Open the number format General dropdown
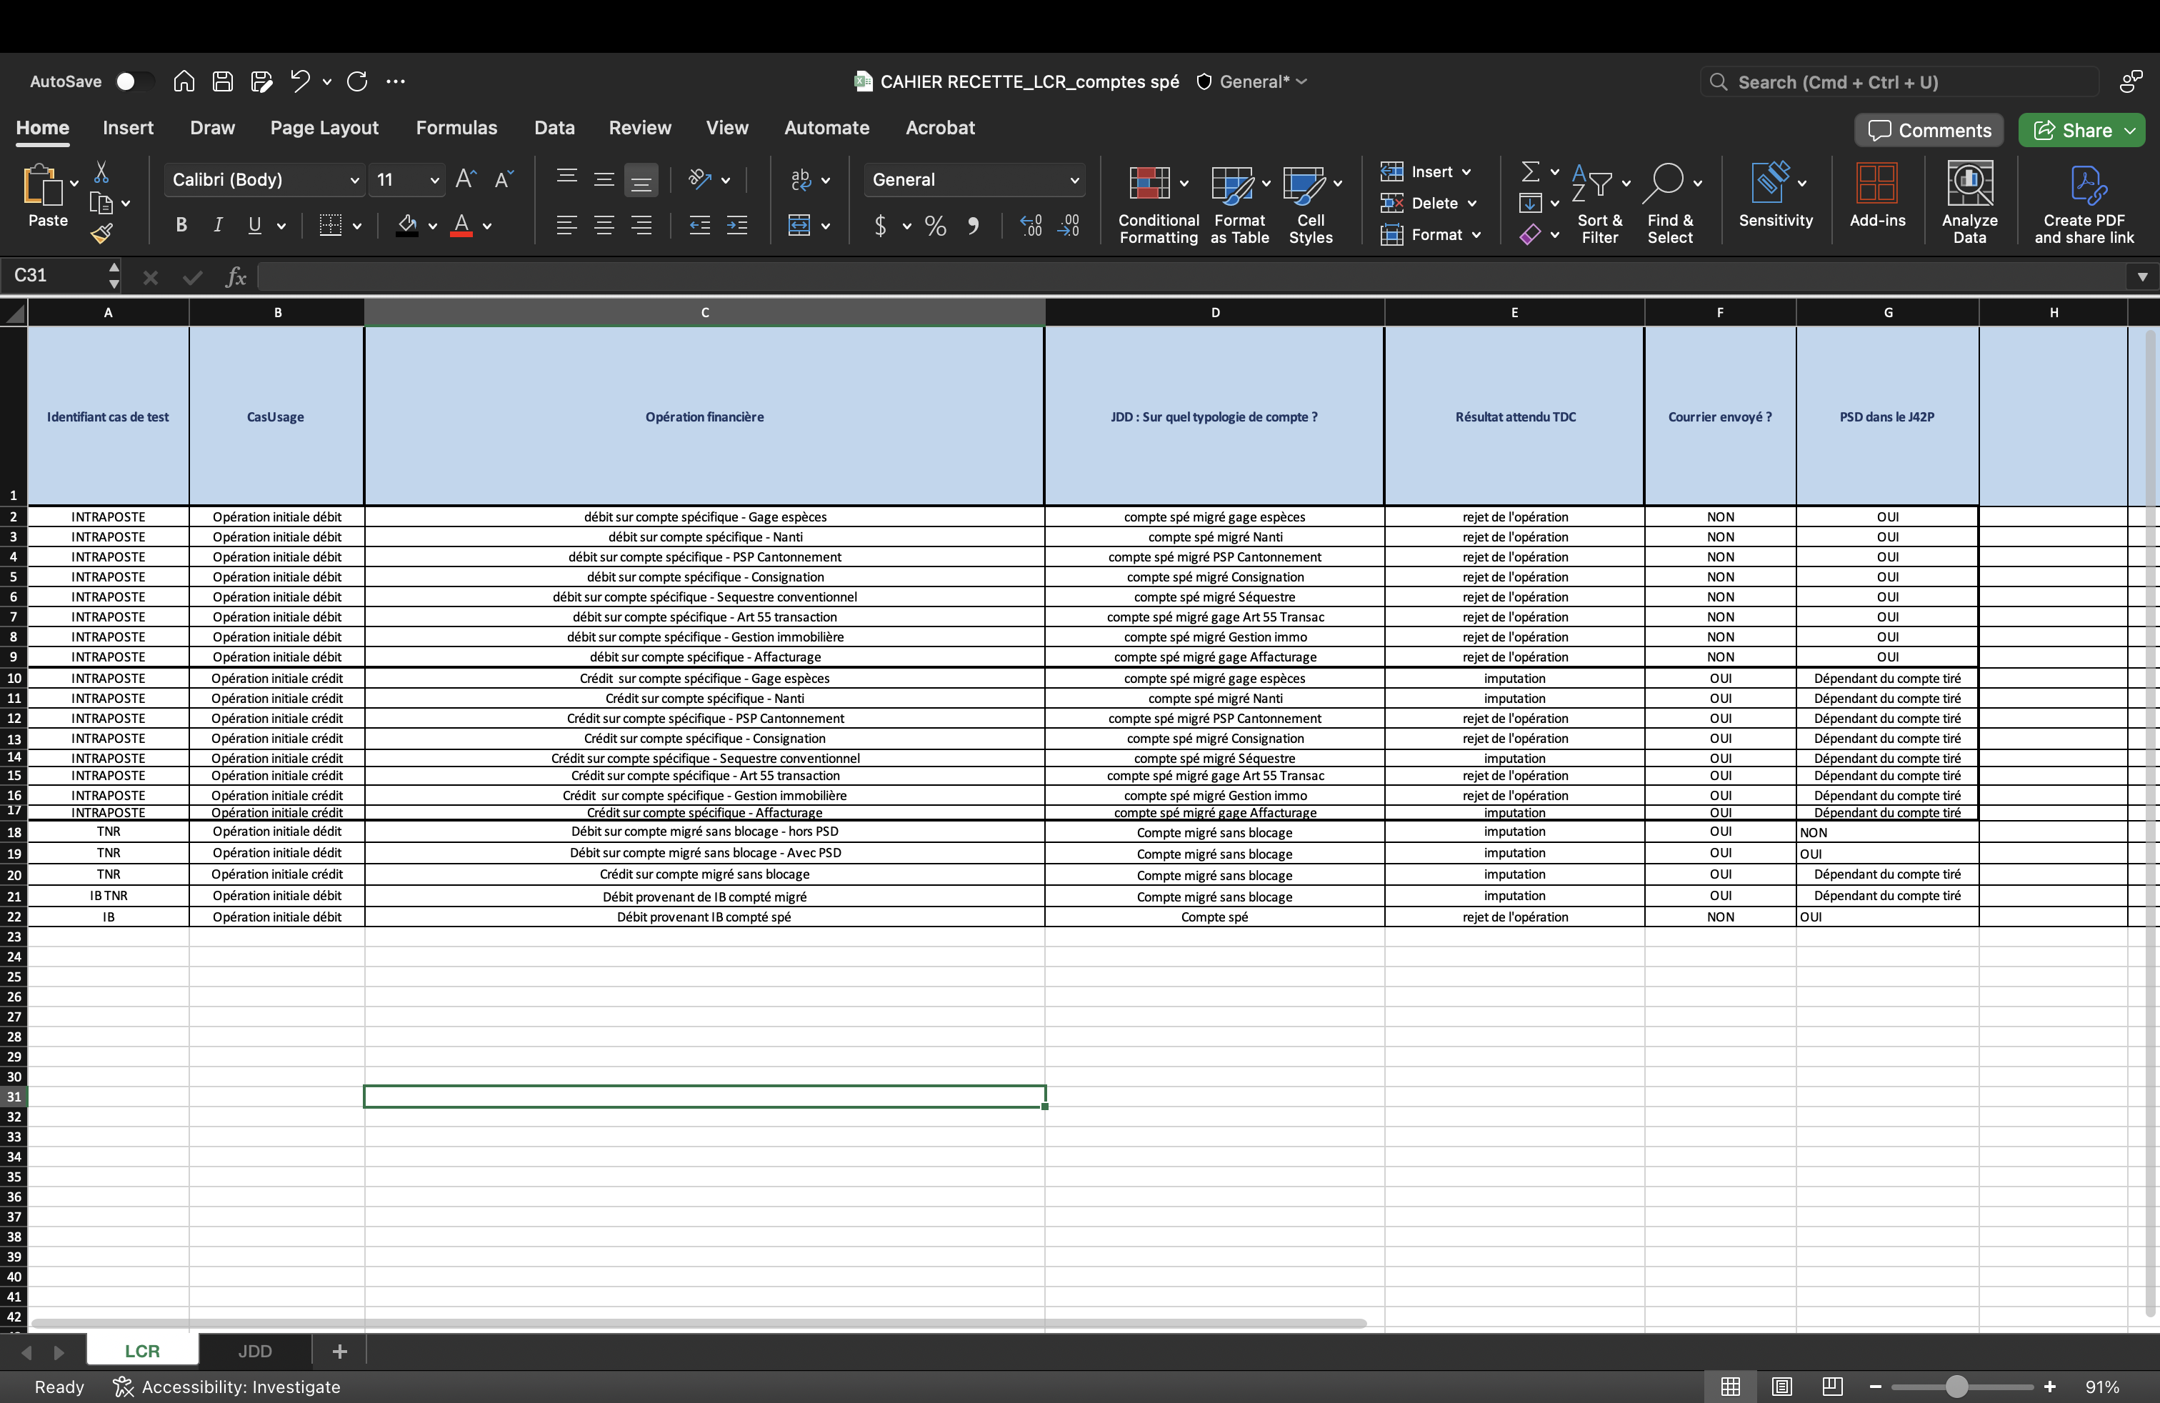Viewport: 2160px width, 1403px height. point(1074,181)
